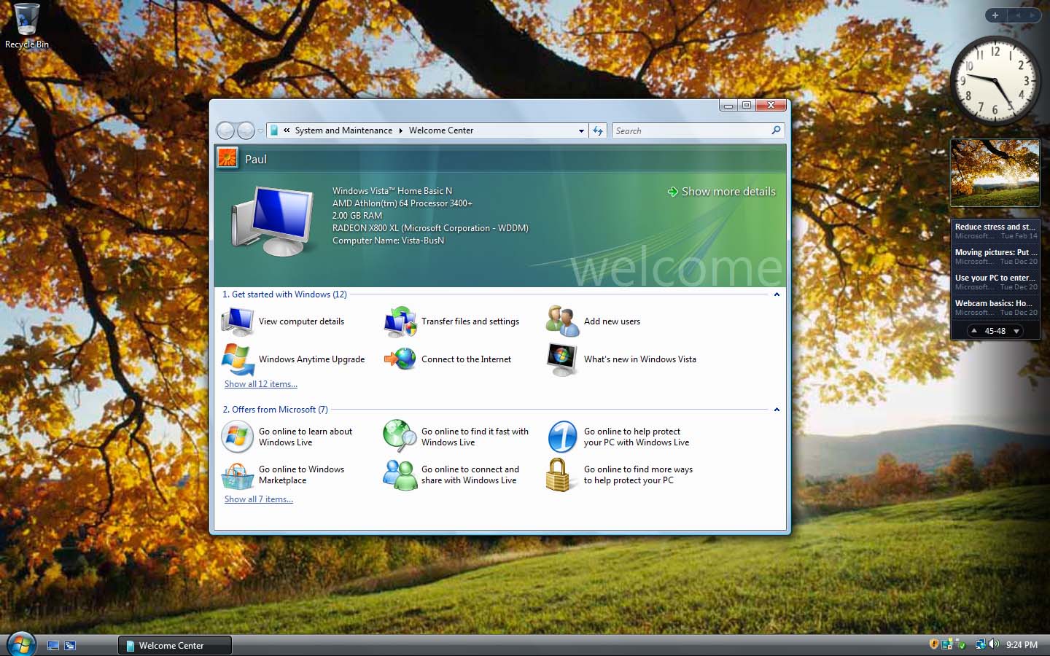Click the 9:24 PM taskbar clock
This screenshot has width=1050, height=656.
coord(1022,644)
